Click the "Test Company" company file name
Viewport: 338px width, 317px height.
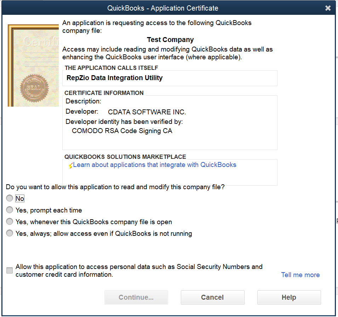pos(170,40)
